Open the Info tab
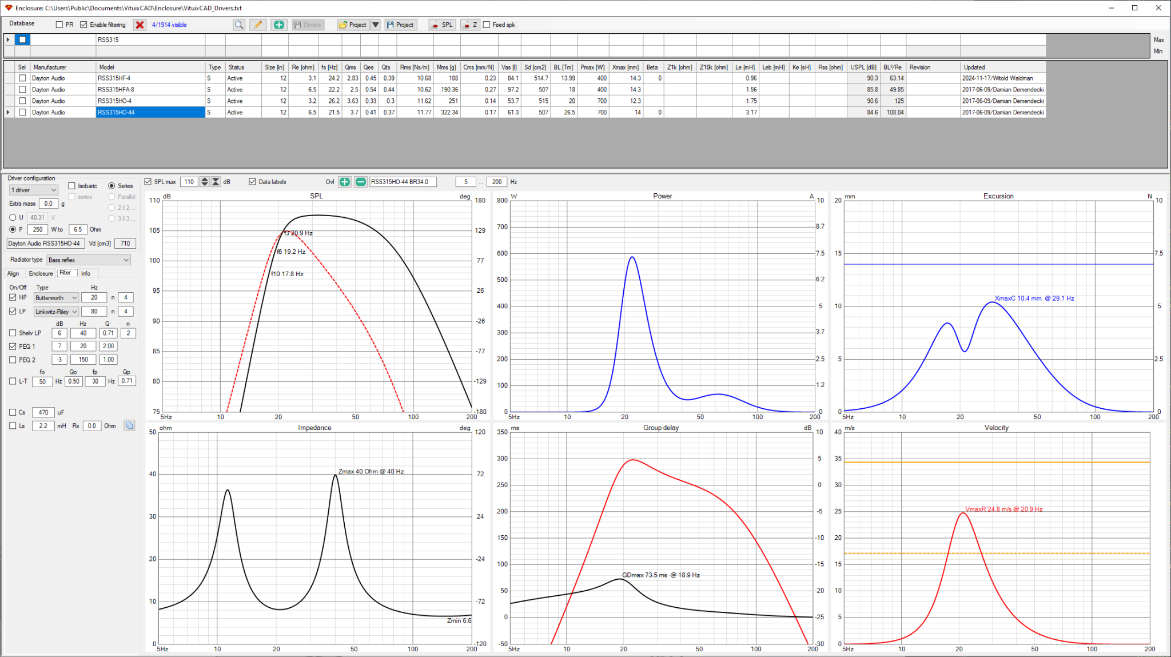The image size is (1171, 657). (86, 273)
